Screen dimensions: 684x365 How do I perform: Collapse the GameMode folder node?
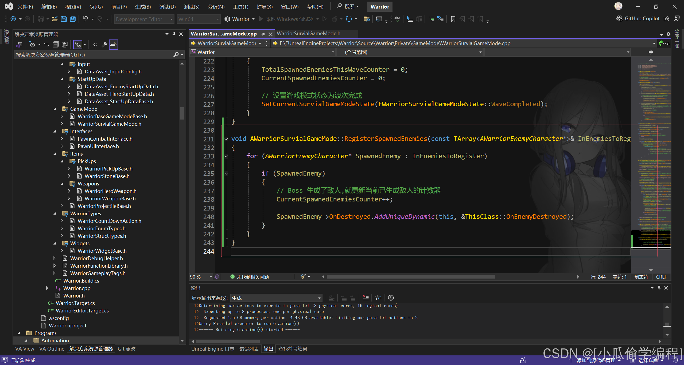(x=55, y=109)
